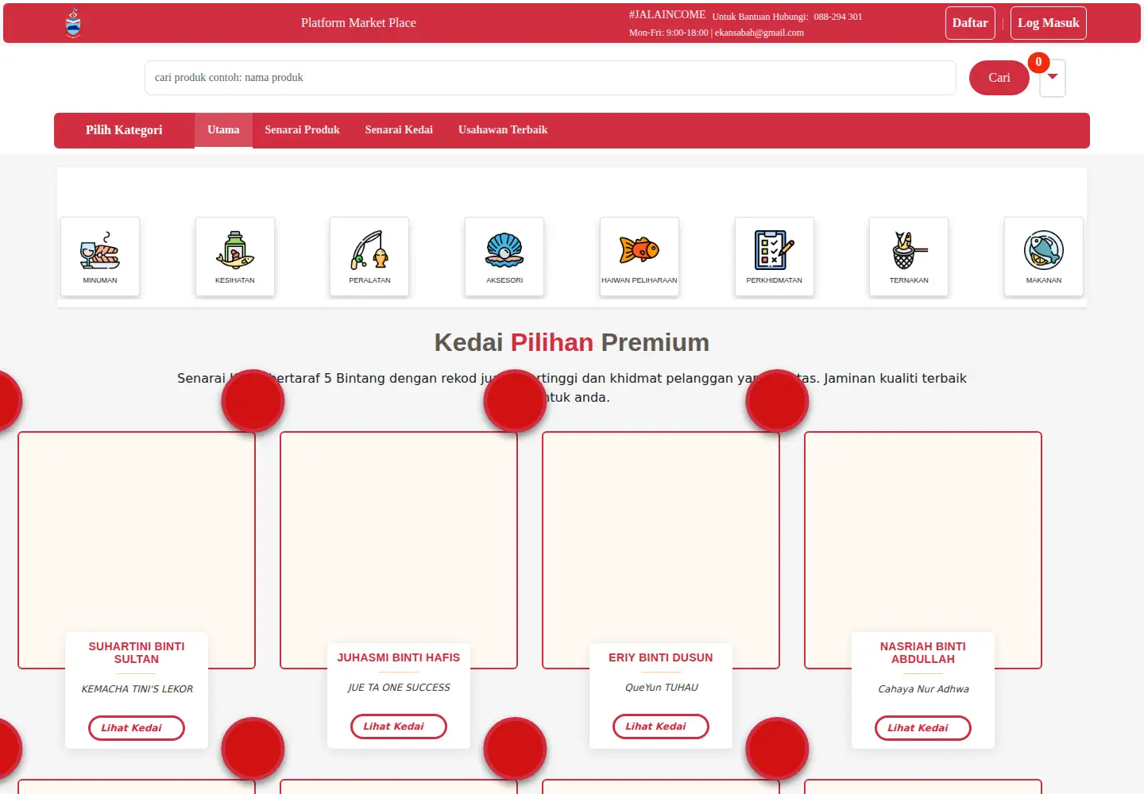Click the ERIY BINTI DUSUN name
The image size is (1144, 794).
[661, 657]
